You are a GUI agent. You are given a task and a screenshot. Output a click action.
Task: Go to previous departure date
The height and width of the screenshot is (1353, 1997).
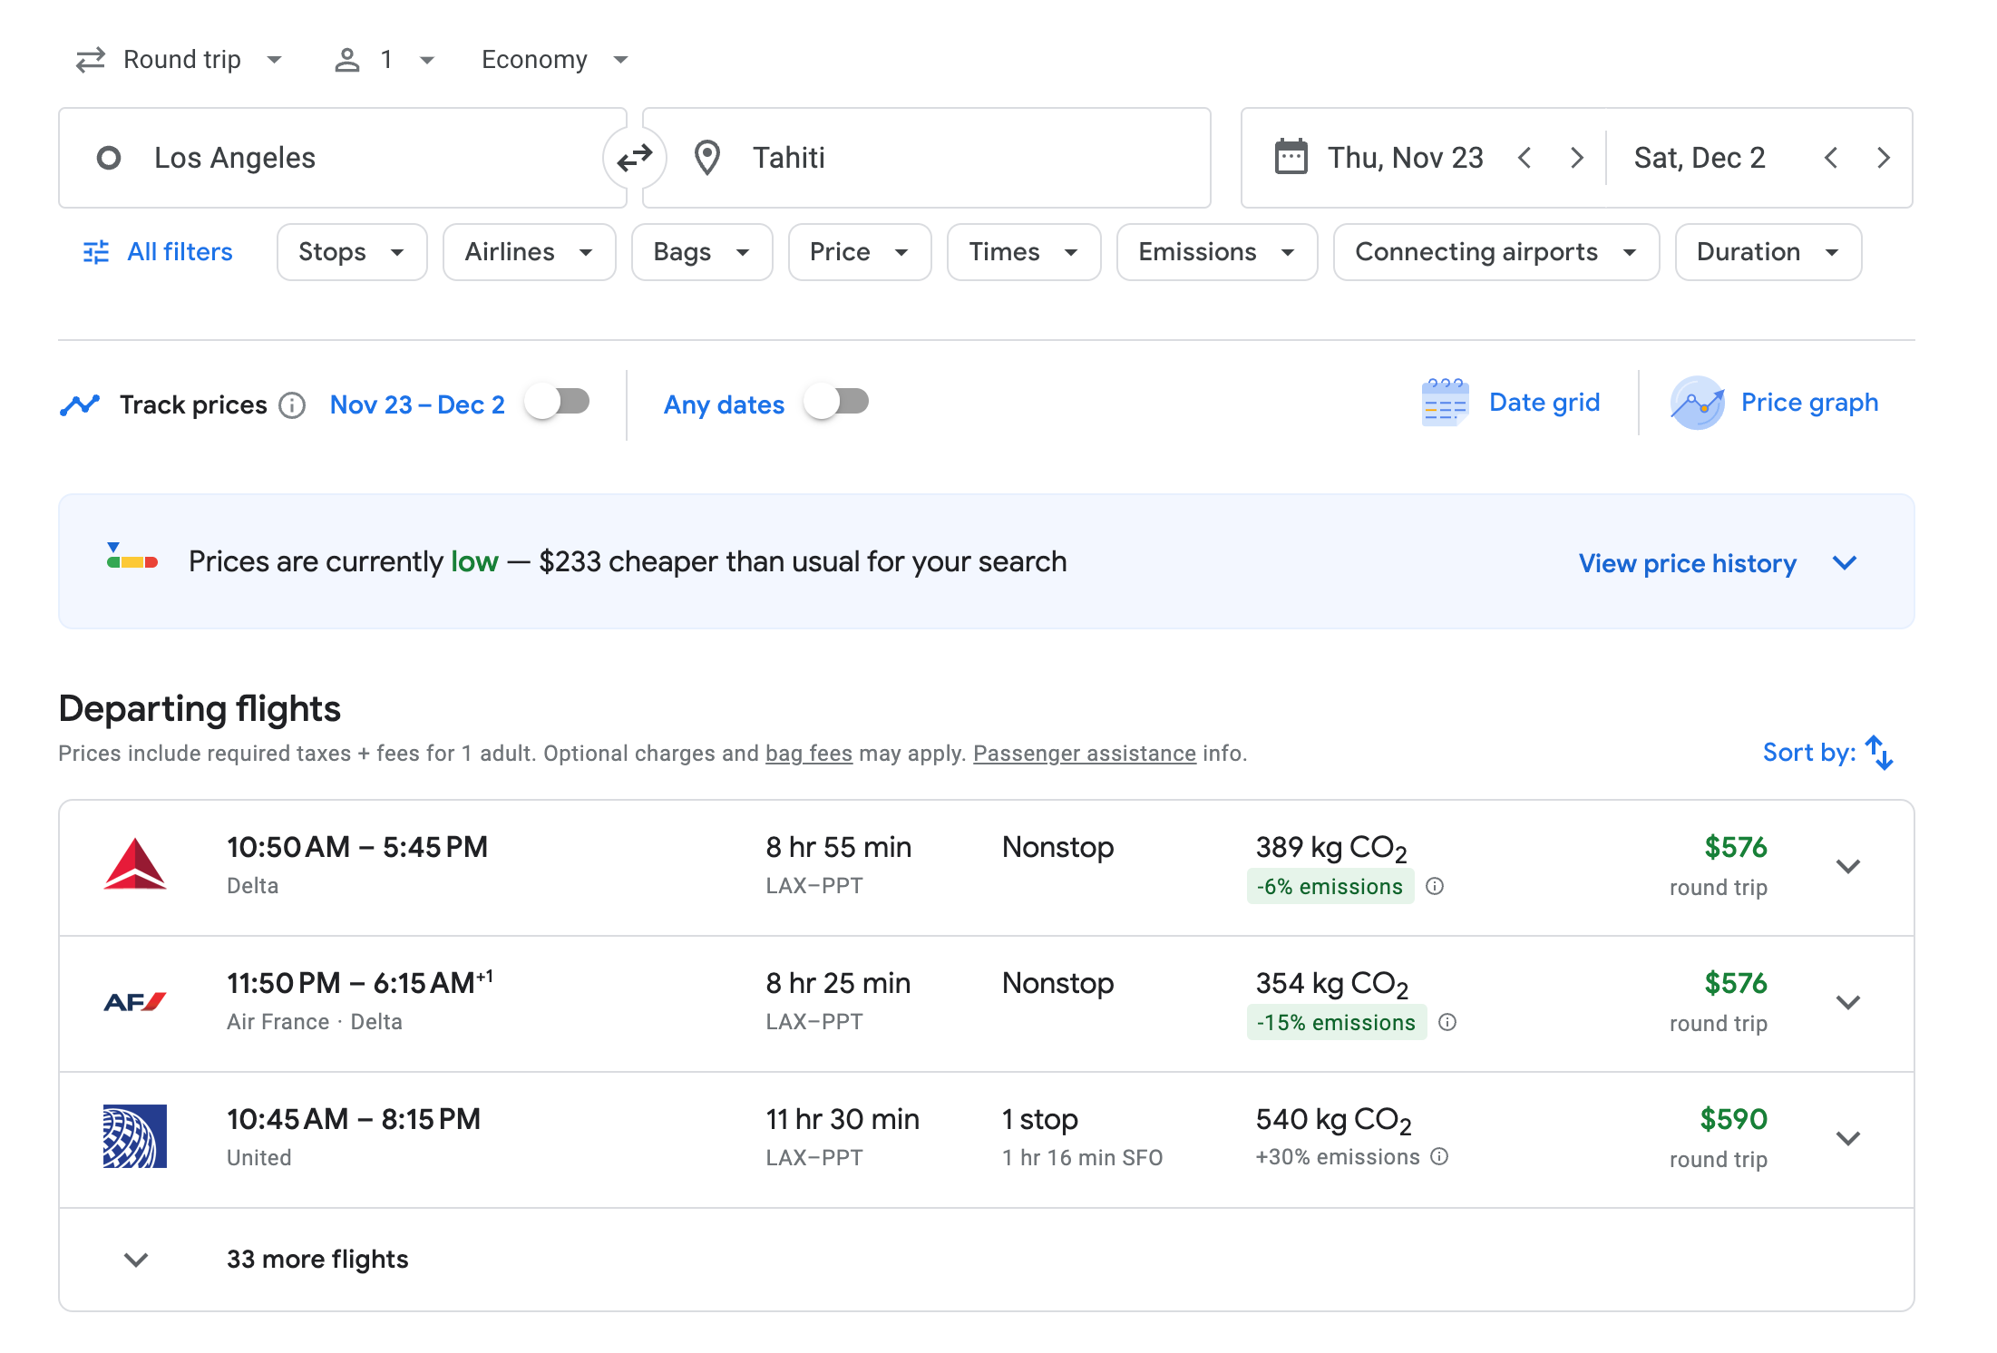pos(1525,158)
